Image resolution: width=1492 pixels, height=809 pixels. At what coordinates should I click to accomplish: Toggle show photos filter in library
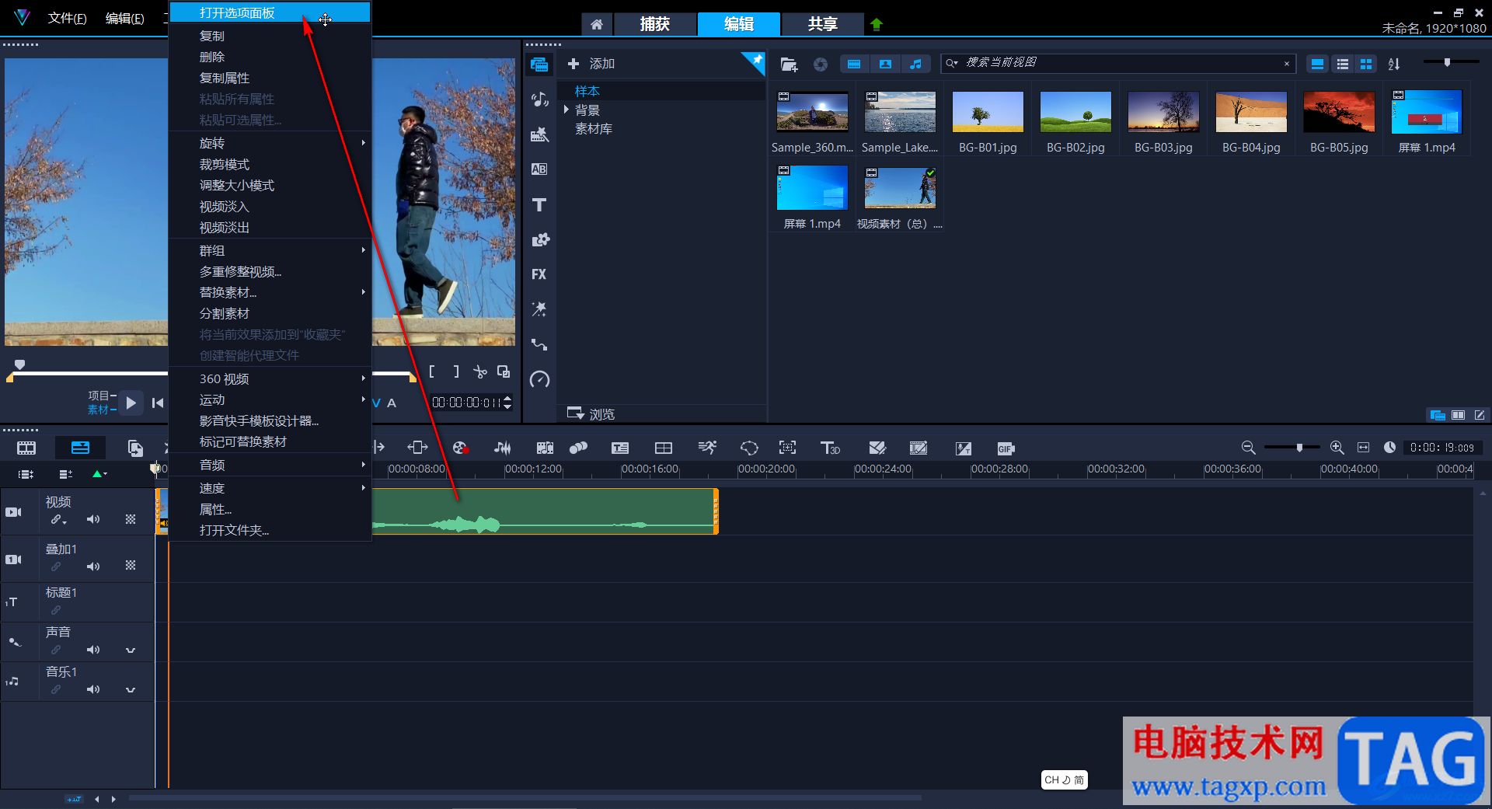885,65
